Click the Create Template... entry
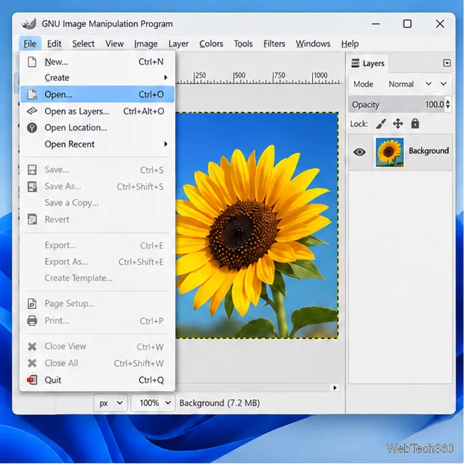Image resolution: width=464 pixels, height=464 pixels. (x=97, y=278)
